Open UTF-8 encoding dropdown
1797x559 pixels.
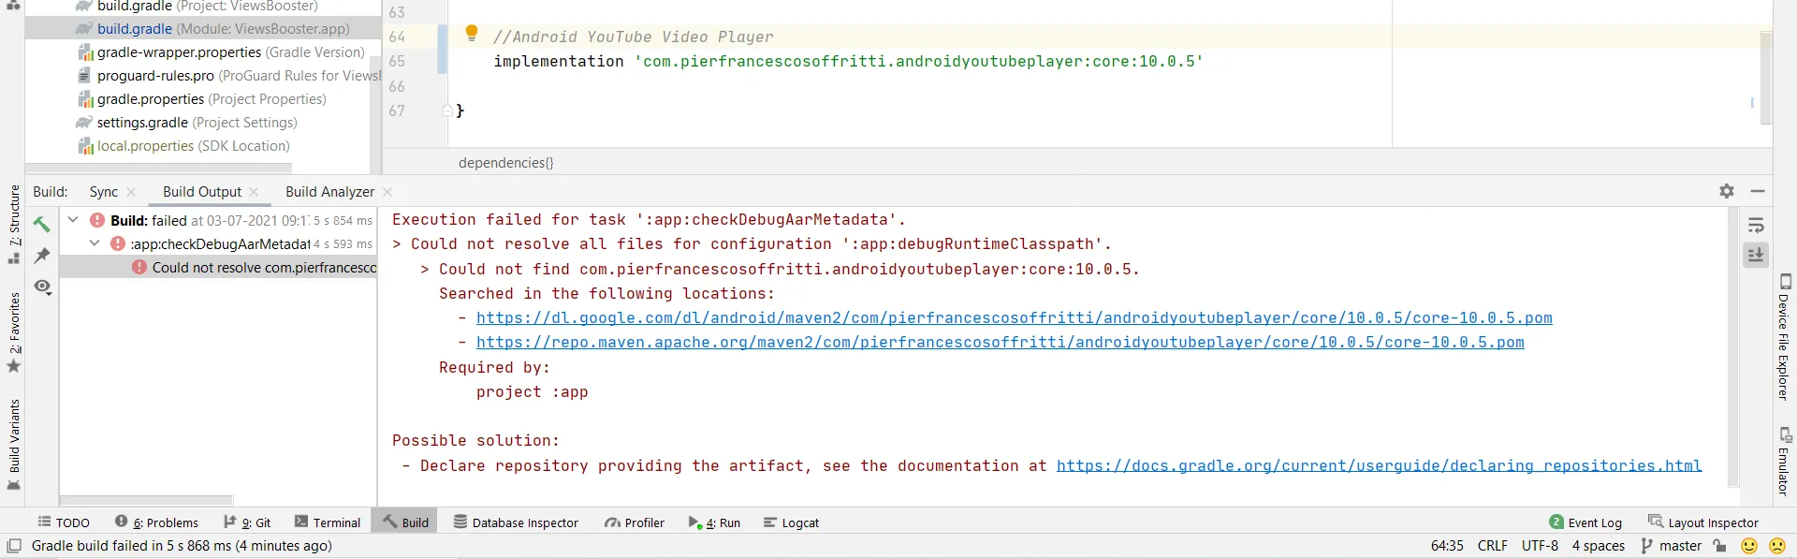1540,545
